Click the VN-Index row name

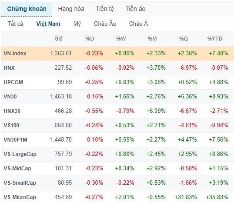(x=15, y=54)
